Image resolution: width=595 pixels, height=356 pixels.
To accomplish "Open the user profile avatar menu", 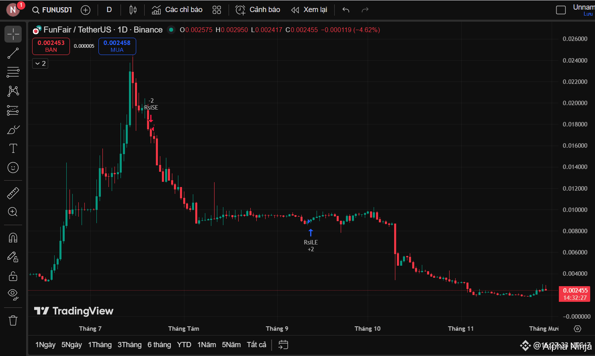I will (x=13, y=10).
